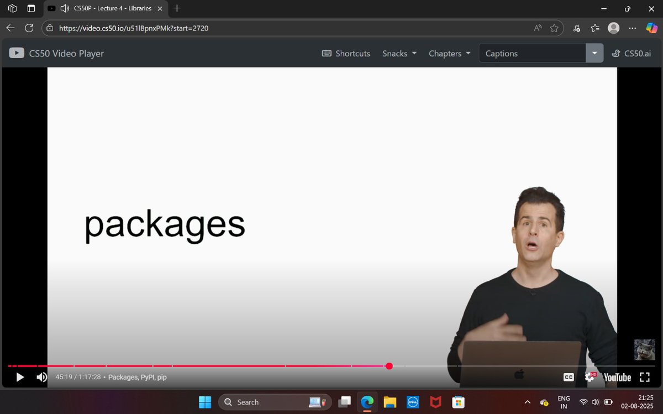Expand the Snacks dropdown menu
663x414 pixels.
click(x=399, y=54)
